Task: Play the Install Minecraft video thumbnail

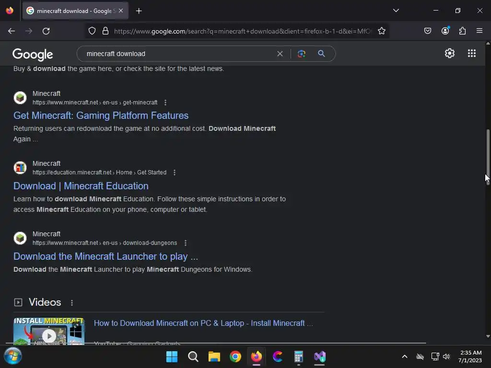Action: click(x=49, y=332)
